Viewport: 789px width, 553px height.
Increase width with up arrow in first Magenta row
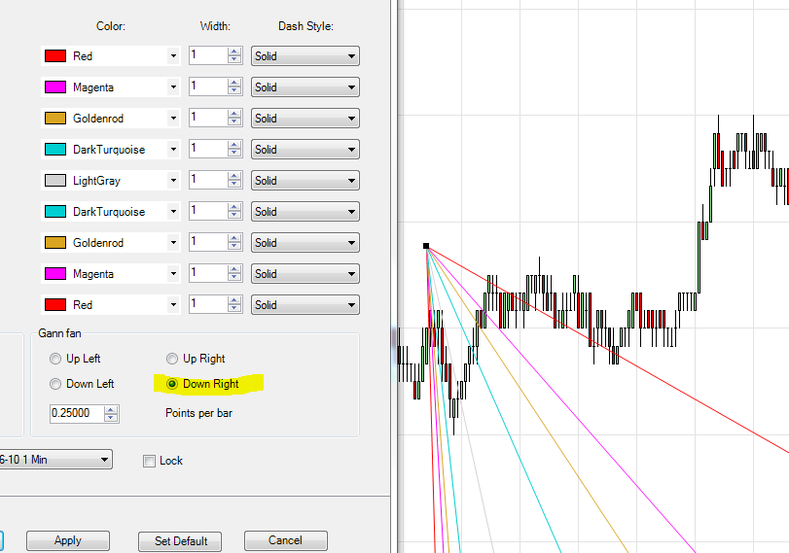point(234,83)
